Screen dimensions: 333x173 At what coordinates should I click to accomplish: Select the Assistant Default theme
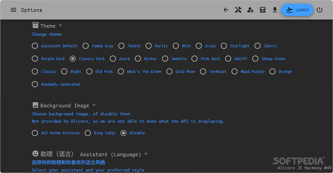35,46
